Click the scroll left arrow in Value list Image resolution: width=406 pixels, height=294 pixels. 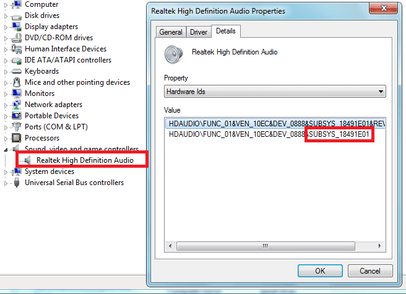click(x=170, y=246)
